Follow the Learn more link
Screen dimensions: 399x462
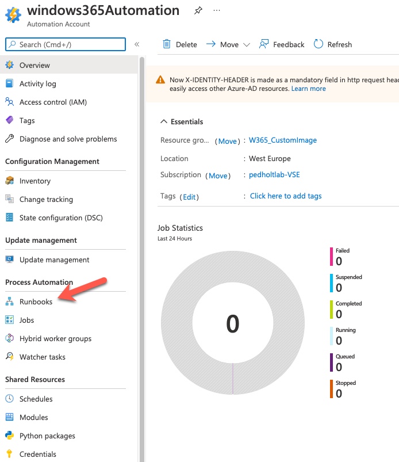pyautogui.click(x=308, y=89)
